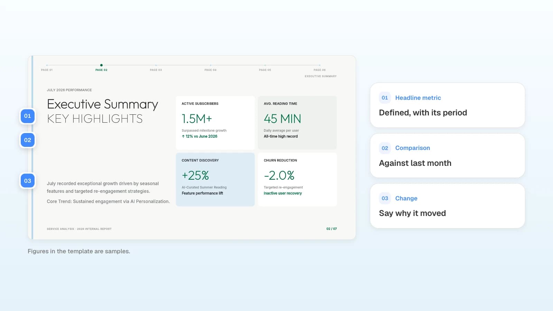Click the 'Targeted re-engagement' caption

point(283,187)
